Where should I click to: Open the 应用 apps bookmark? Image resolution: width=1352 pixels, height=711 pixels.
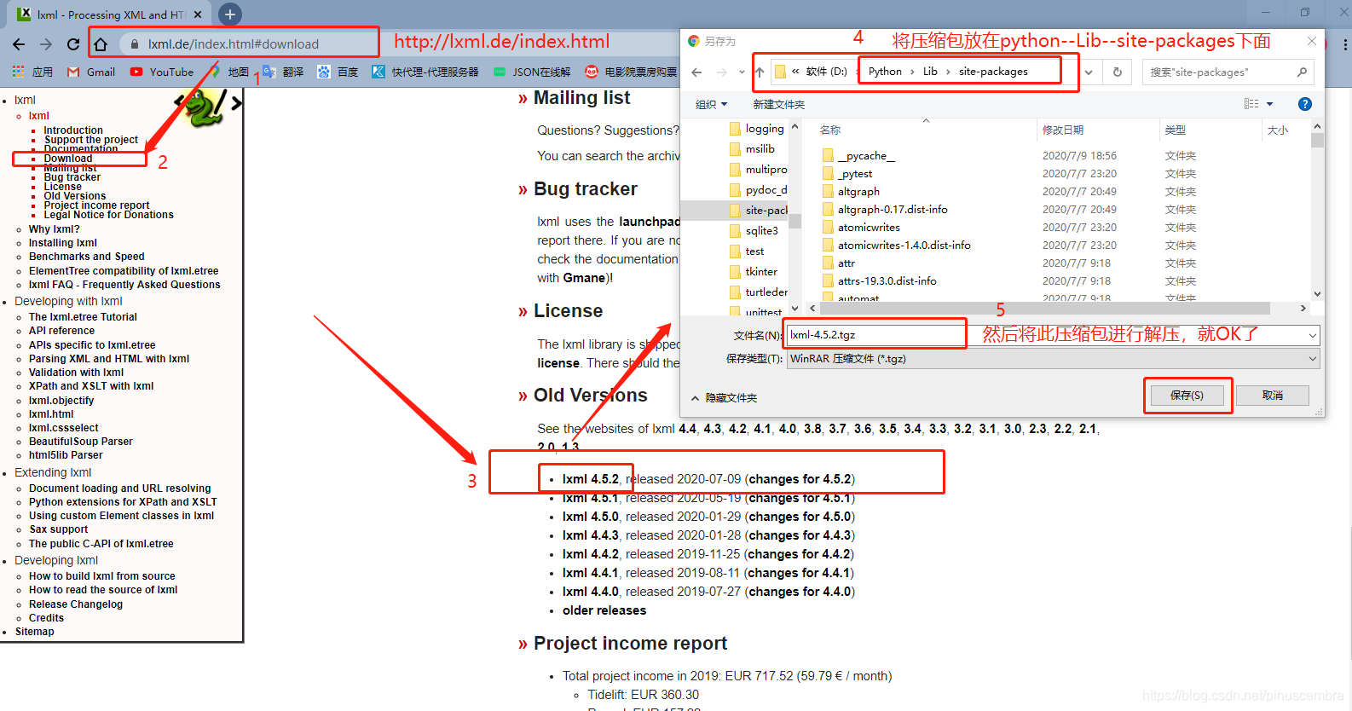pos(32,72)
